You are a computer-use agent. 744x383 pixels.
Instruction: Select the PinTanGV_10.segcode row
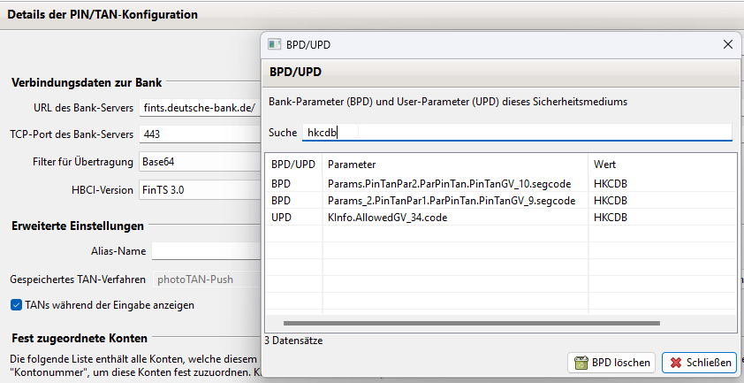tap(452, 184)
